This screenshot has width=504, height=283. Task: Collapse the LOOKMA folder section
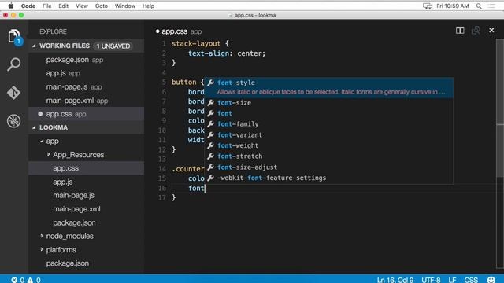(34, 127)
